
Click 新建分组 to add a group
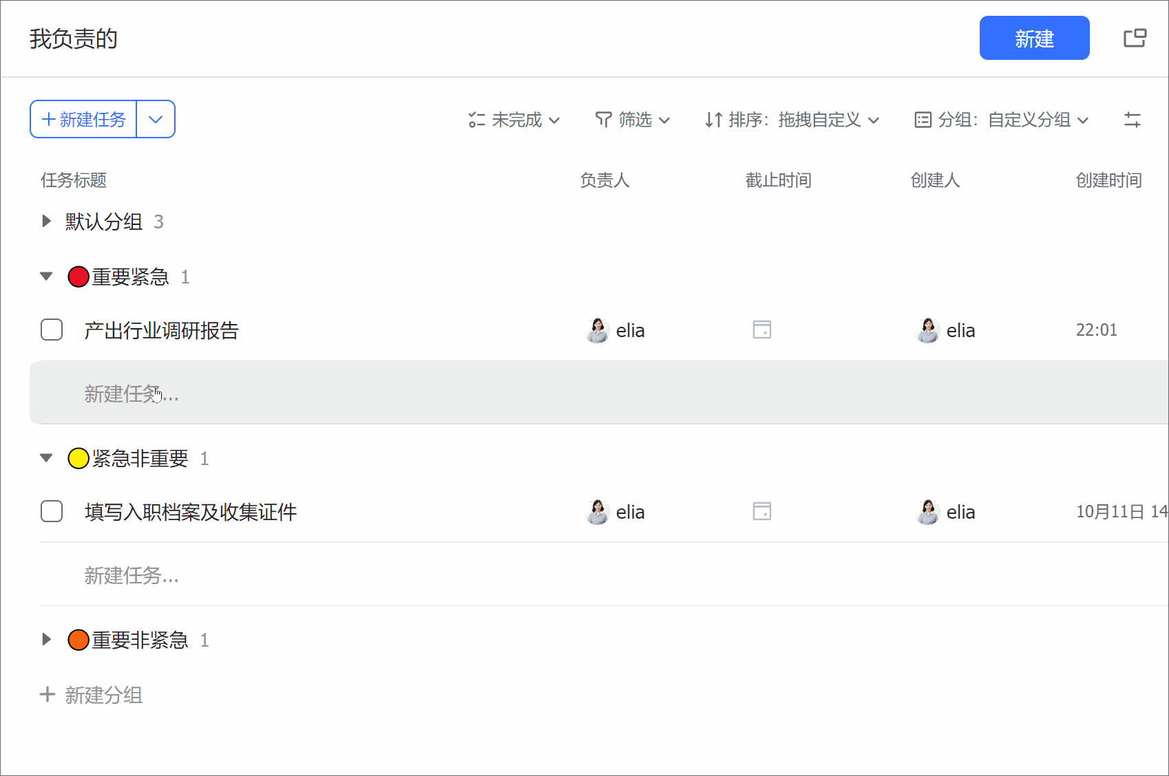coord(90,695)
